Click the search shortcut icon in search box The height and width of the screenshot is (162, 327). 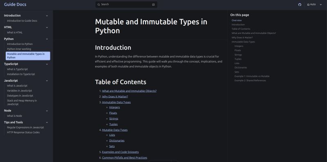pyautogui.click(x=154, y=4)
